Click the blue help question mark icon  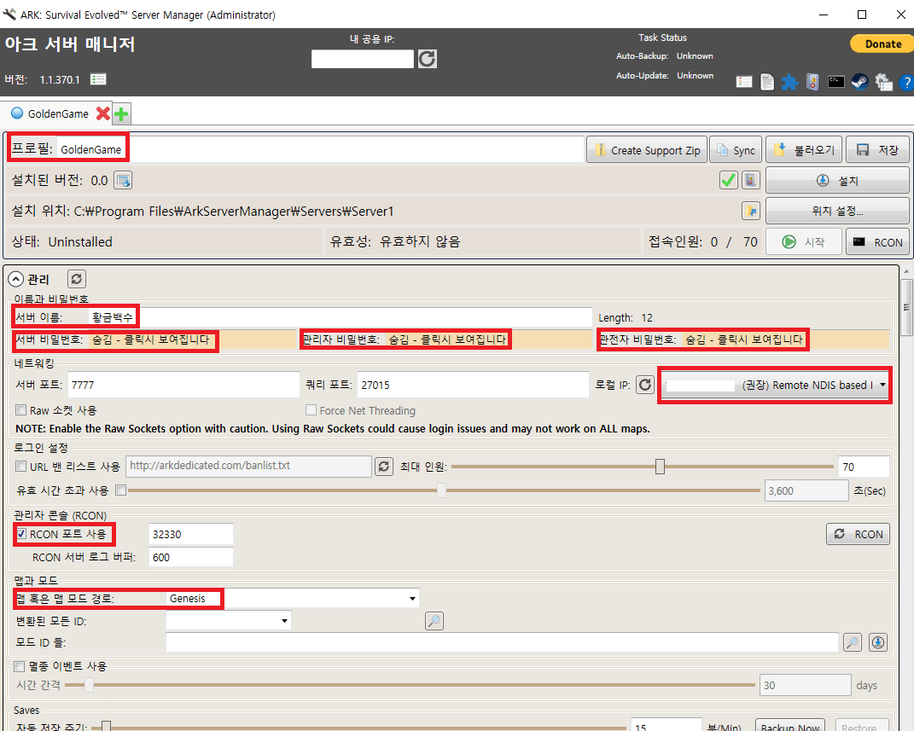906,83
